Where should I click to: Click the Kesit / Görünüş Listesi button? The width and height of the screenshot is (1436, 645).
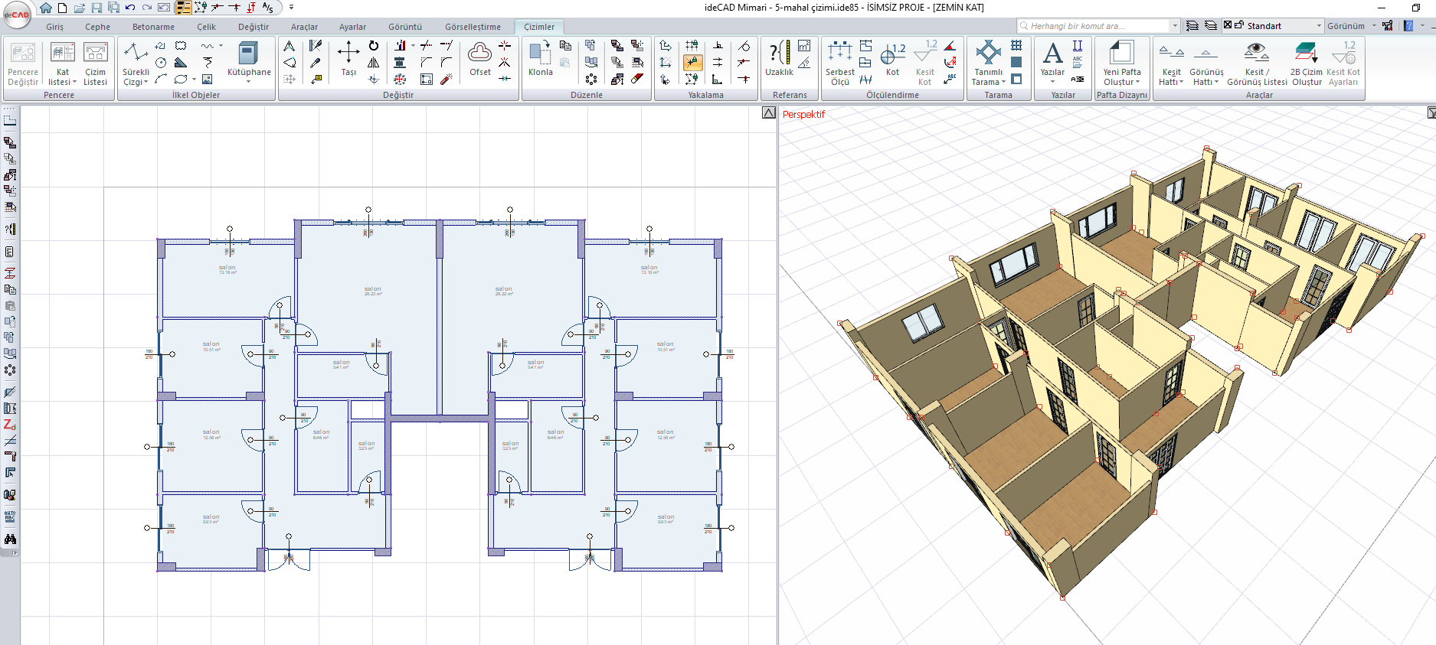1257,63
